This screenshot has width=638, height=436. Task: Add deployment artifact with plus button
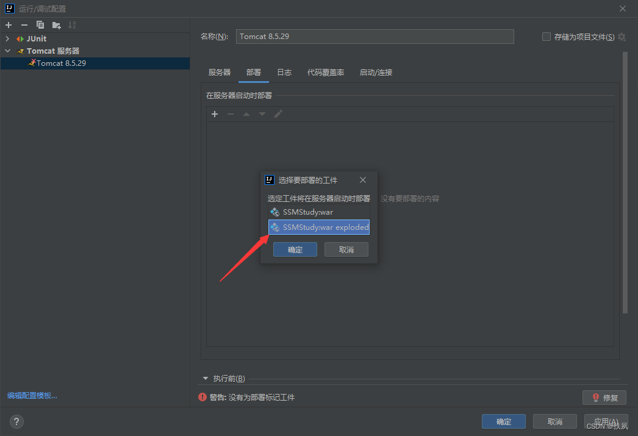[215, 114]
